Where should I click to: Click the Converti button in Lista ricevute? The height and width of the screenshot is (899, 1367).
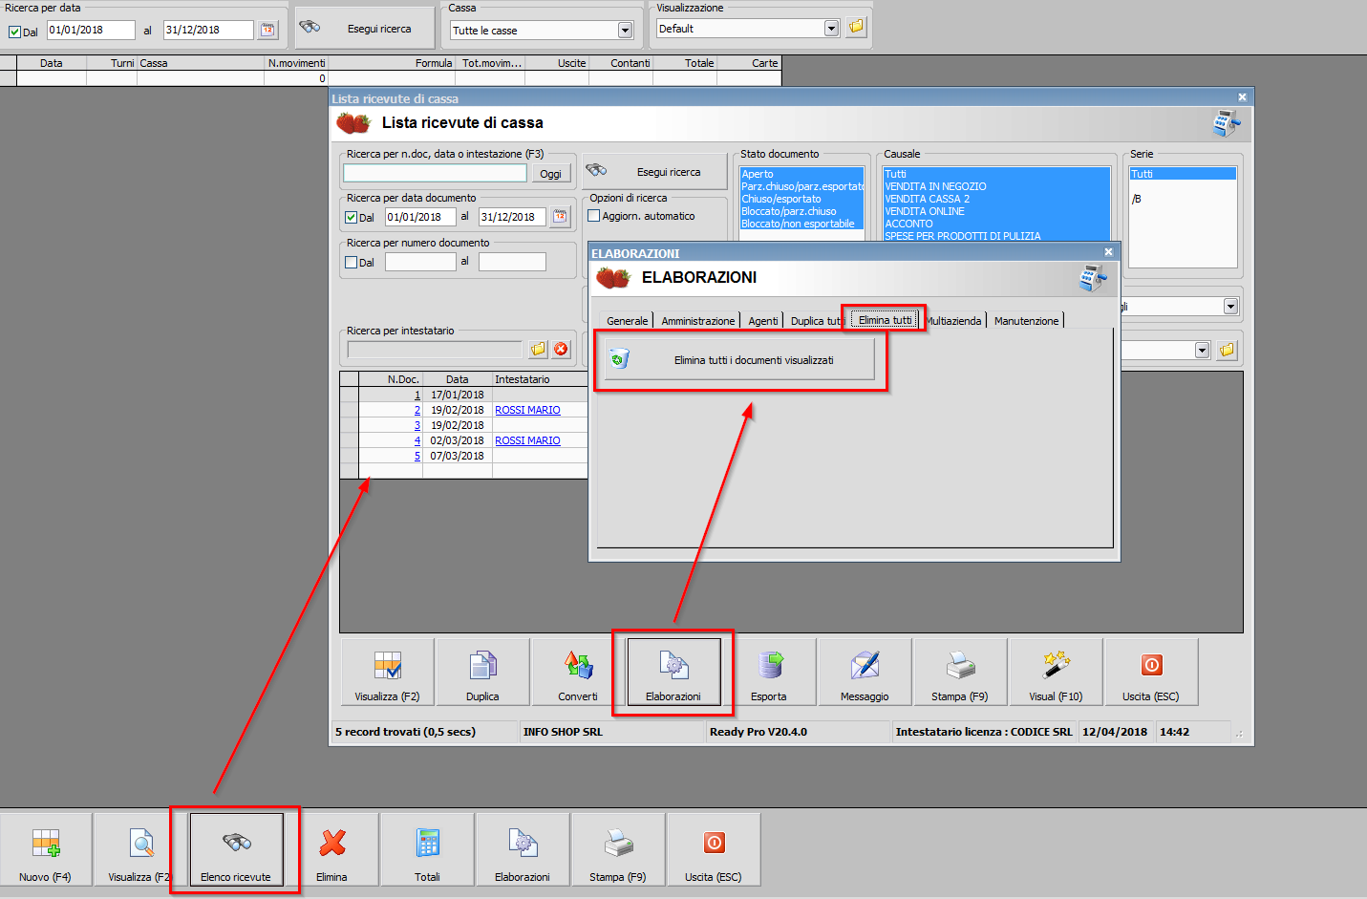click(x=578, y=672)
